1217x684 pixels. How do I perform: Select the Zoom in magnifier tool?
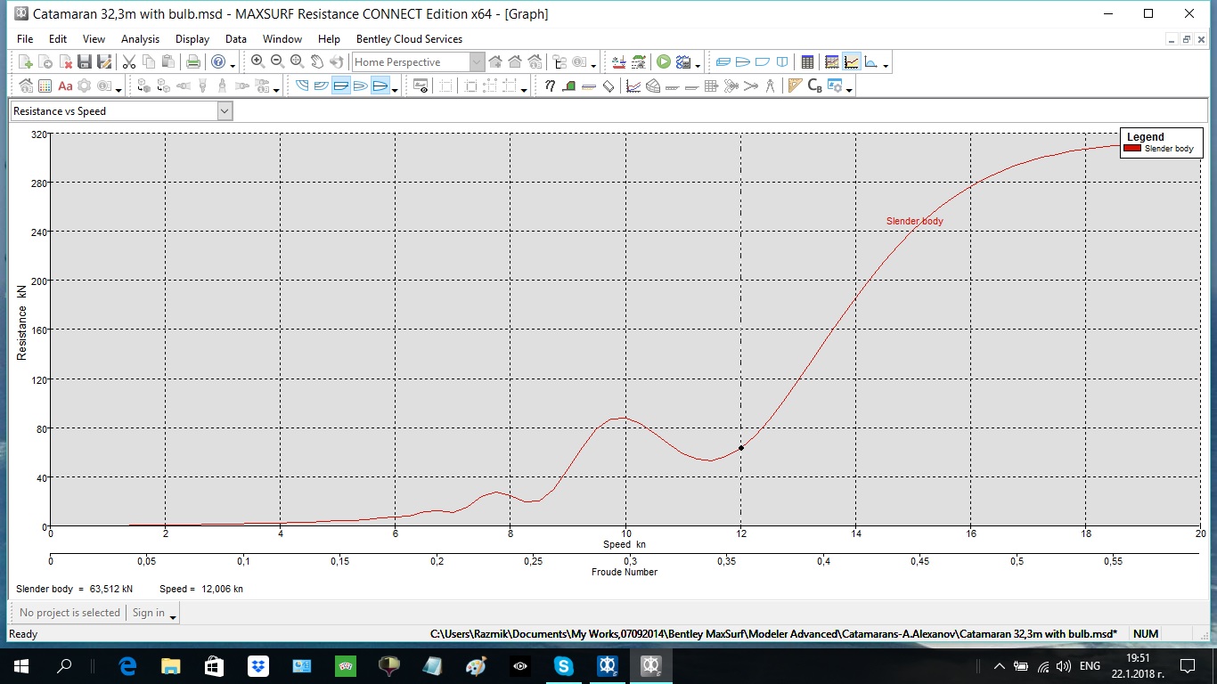(x=257, y=61)
